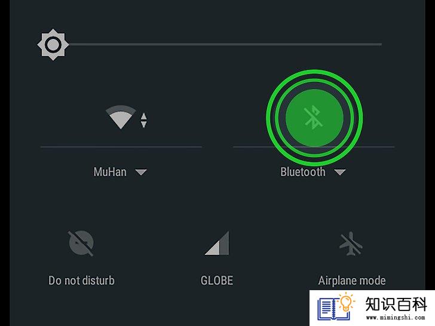Image resolution: width=435 pixels, height=326 pixels.
Task: Toggle the Airplane mode icon
Action: [x=351, y=244]
